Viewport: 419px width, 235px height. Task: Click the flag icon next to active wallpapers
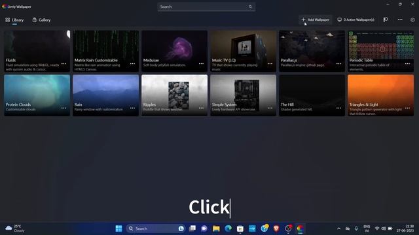[x=386, y=20]
